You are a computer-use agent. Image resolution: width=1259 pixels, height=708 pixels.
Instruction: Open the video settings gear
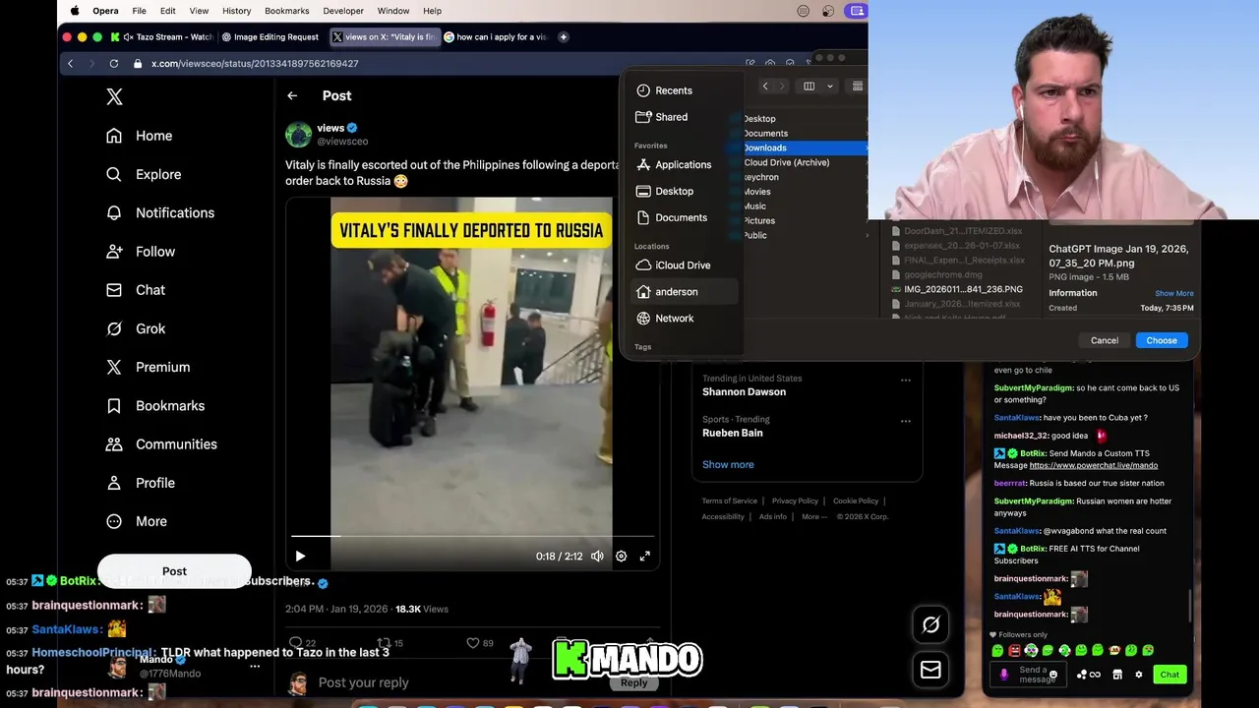click(x=621, y=556)
